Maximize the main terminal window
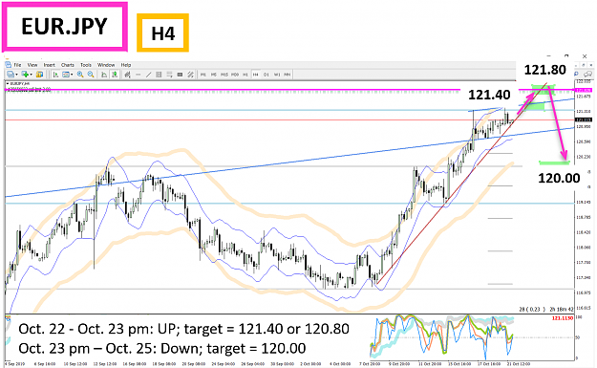 (x=566, y=56)
